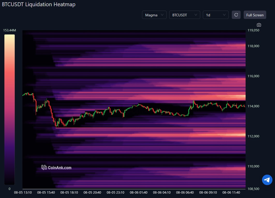The width and height of the screenshot is (275, 198).
Task: Click the 08-05 18:10 time label
Action: [x=69, y=192]
